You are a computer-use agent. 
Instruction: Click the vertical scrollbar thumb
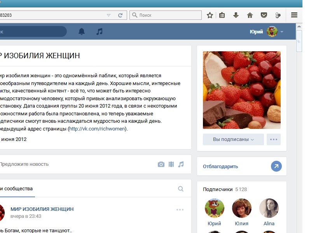click(x=299, y=41)
